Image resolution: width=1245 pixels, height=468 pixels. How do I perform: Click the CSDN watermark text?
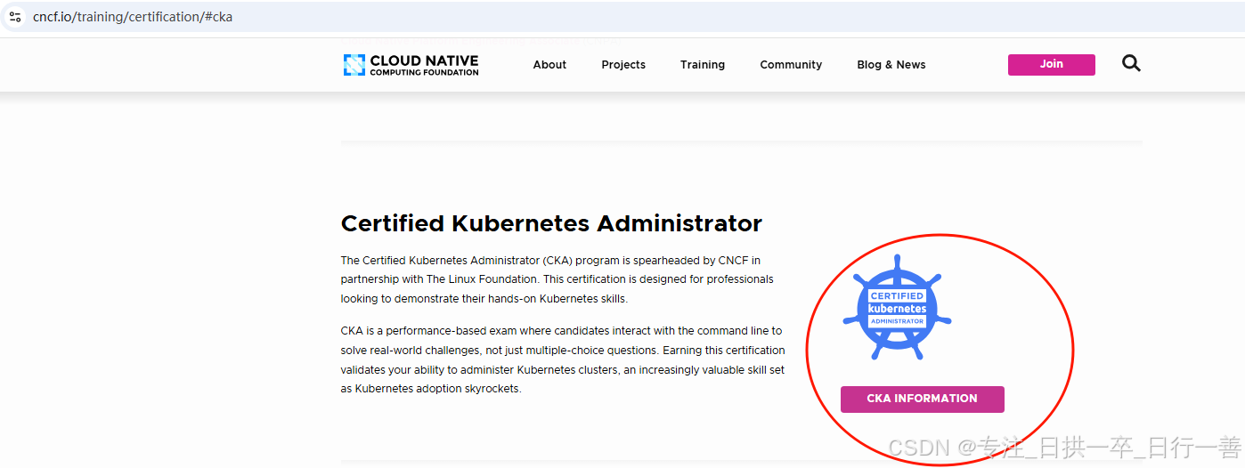click(1066, 447)
